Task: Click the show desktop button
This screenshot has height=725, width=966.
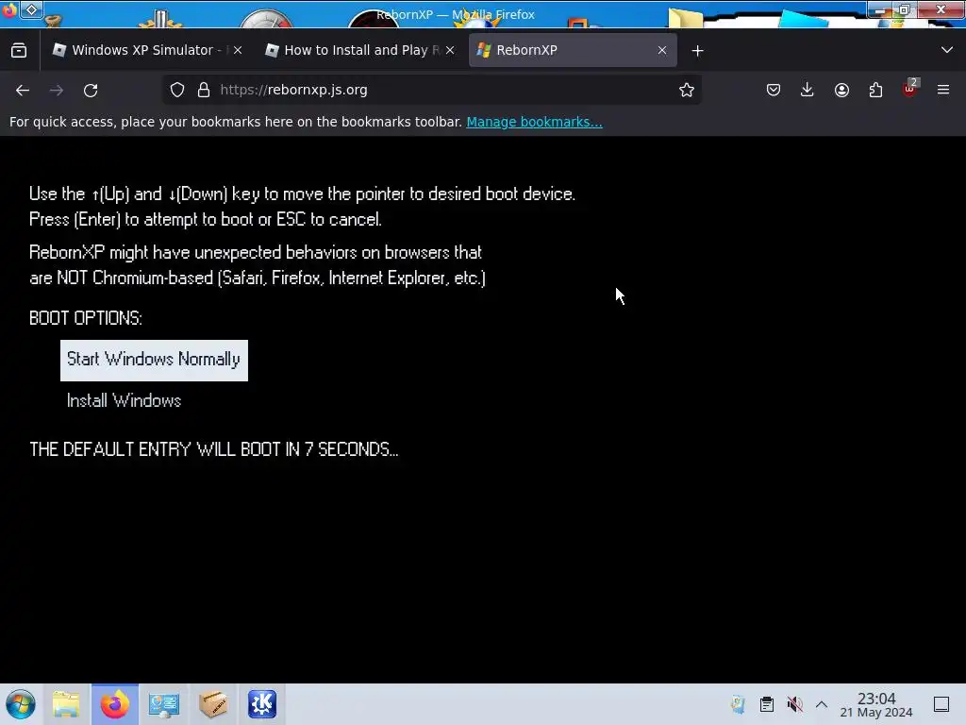Action: coord(941,704)
